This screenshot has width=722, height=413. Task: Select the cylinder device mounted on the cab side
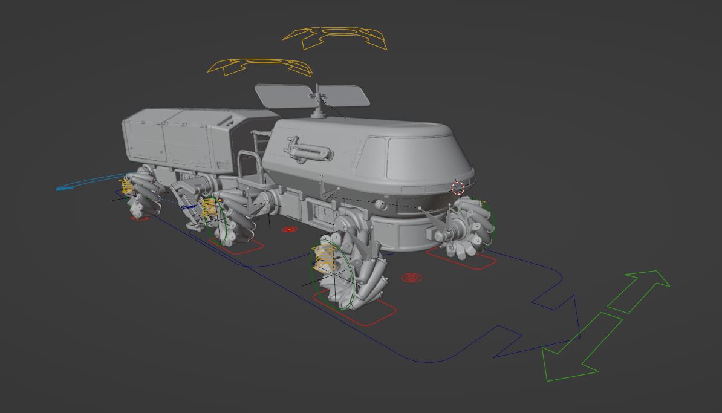[308, 150]
